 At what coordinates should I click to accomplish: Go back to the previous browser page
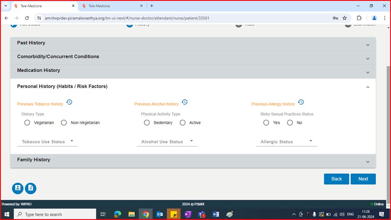pos(7,18)
